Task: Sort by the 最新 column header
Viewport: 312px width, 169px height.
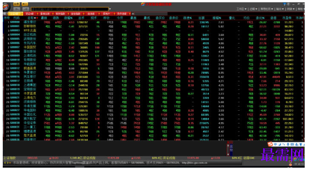Action: click(44, 18)
